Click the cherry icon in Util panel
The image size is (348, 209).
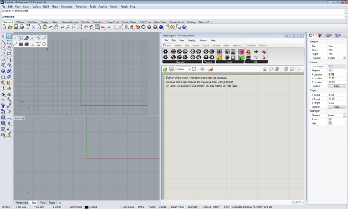point(248,52)
